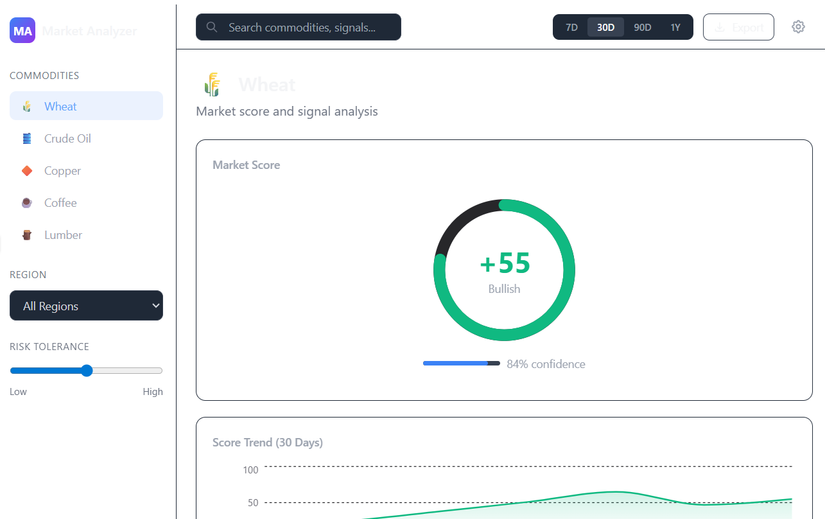Switch time range to 90D

[642, 28]
